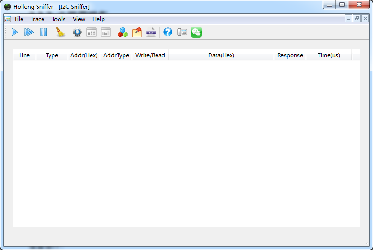
Task: Close the inner I2C Sniffer child window
Action: pos(365,19)
